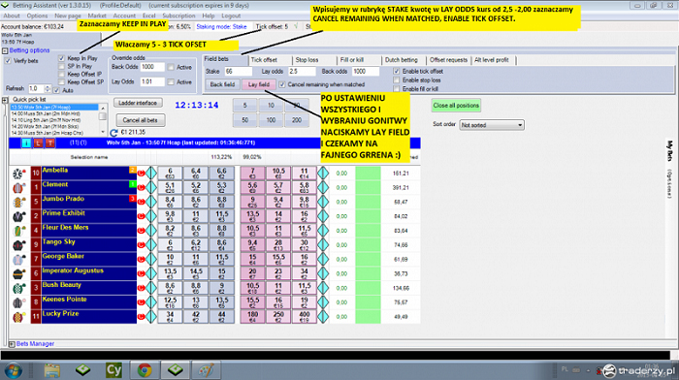Uncheck Cancel remaining when matched
The height and width of the screenshot is (380, 679).
(x=282, y=84)
